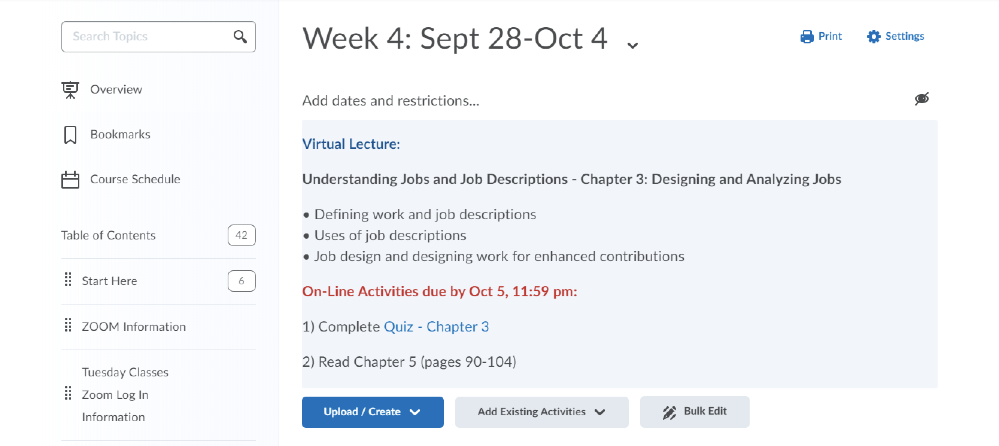Open Add Existing Activities dropdown
This screenshot has height=446, width=999.
pyautogui.click(x=541, y=412)
